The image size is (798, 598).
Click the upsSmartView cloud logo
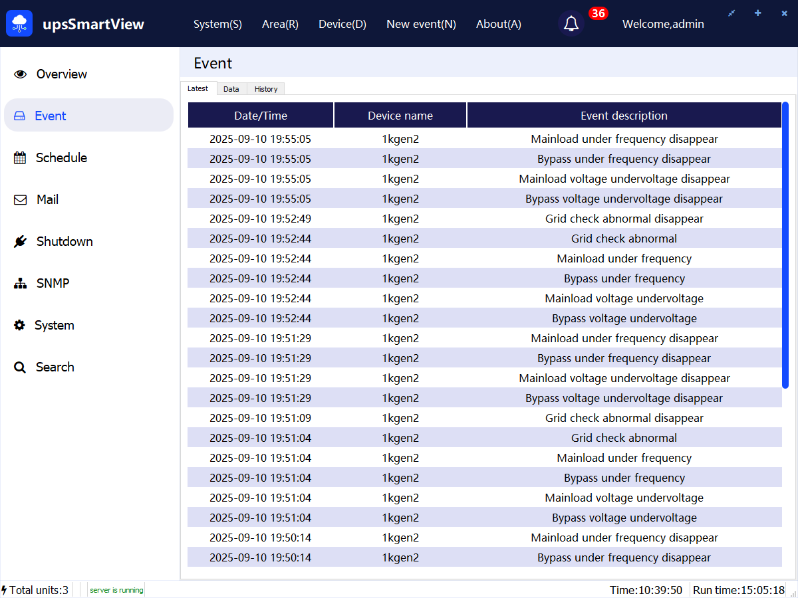click(x=19, y=24)
